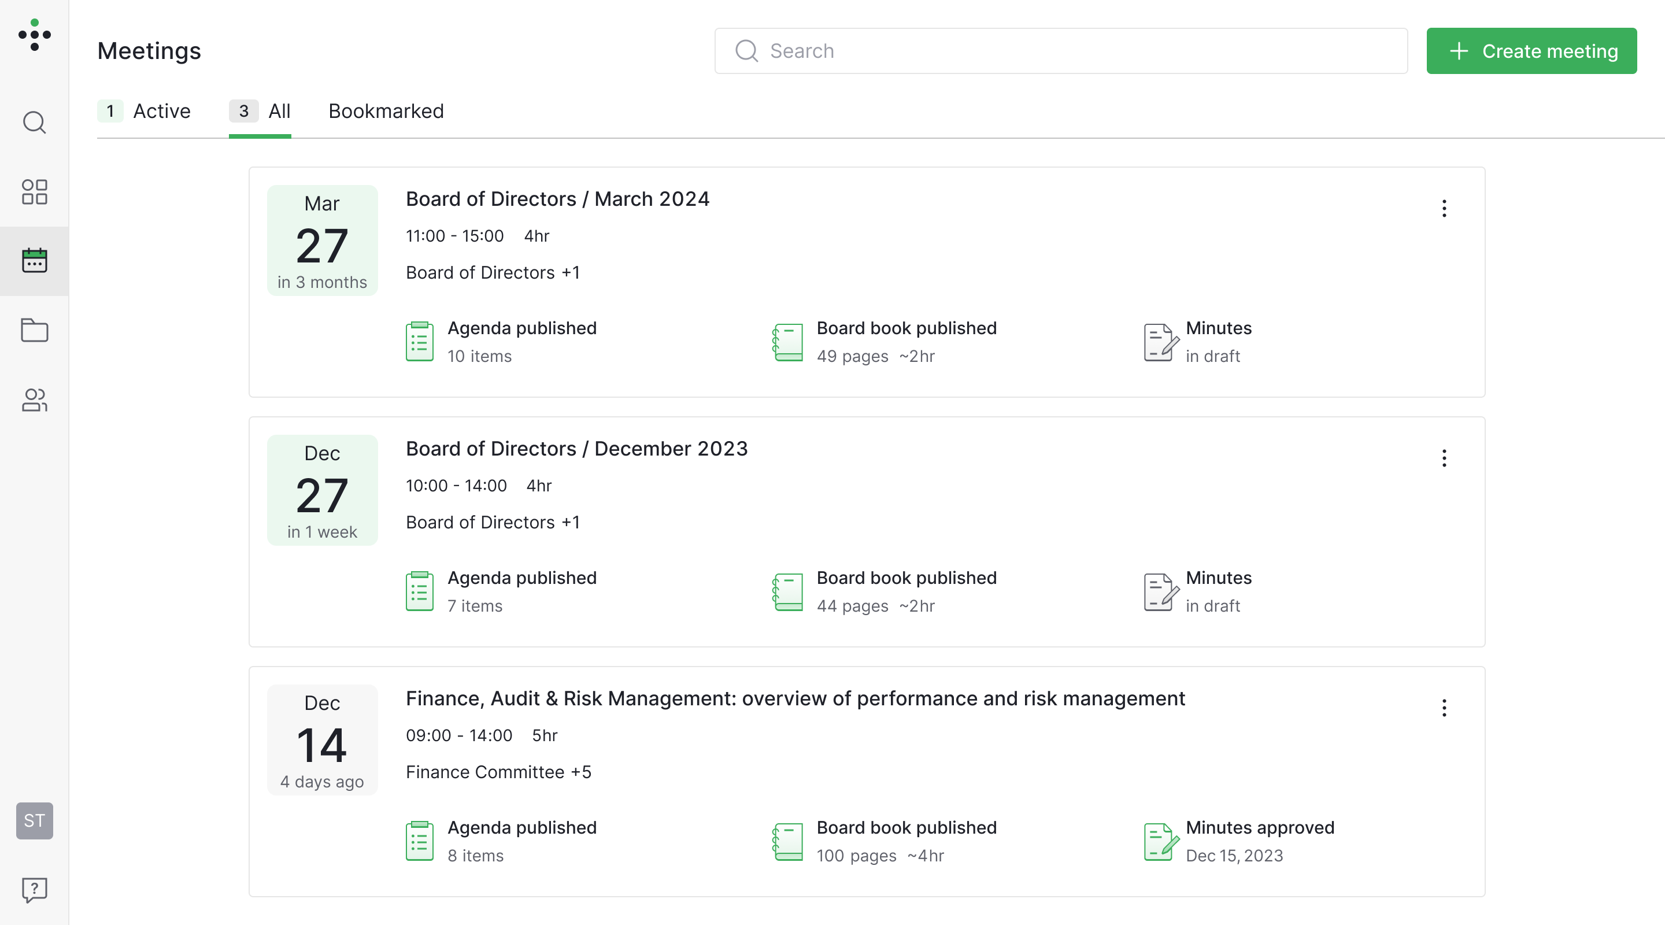Open the agenda for Board of Directors March 2024
Viewport: 1665px width, 925px height.
522,341
